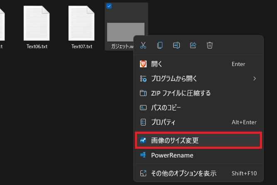
Task: Uncheck the selection checkbox on ガジェット file
Action: click(109, 6)
